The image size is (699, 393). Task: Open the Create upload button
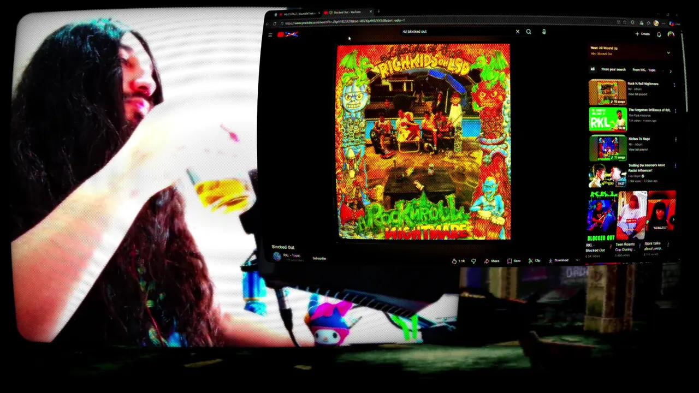coord(642,34)
